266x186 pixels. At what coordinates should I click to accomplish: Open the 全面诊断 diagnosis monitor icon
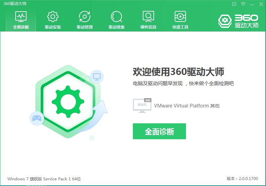pyautogui.click(x=21, y=17)
